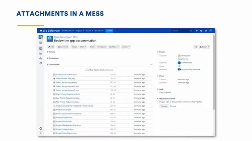Expand the Description section
The height and width of the screenshot is (141, 252).
[48, 58]
